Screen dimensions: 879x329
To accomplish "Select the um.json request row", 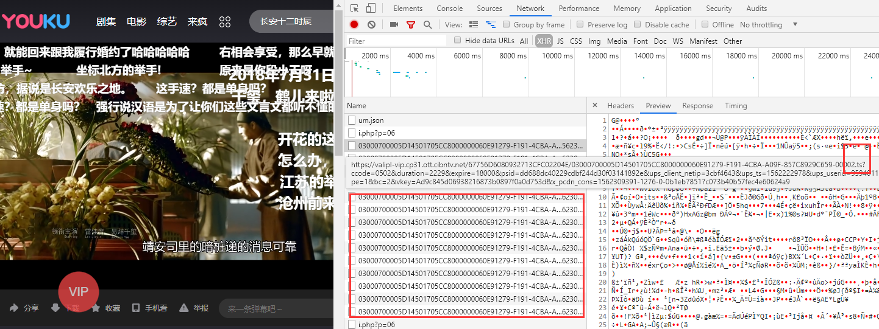I will [465, 120].
